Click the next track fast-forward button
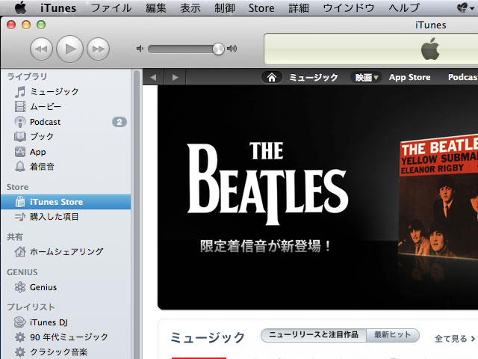478x359 pixels. (98, 49)
